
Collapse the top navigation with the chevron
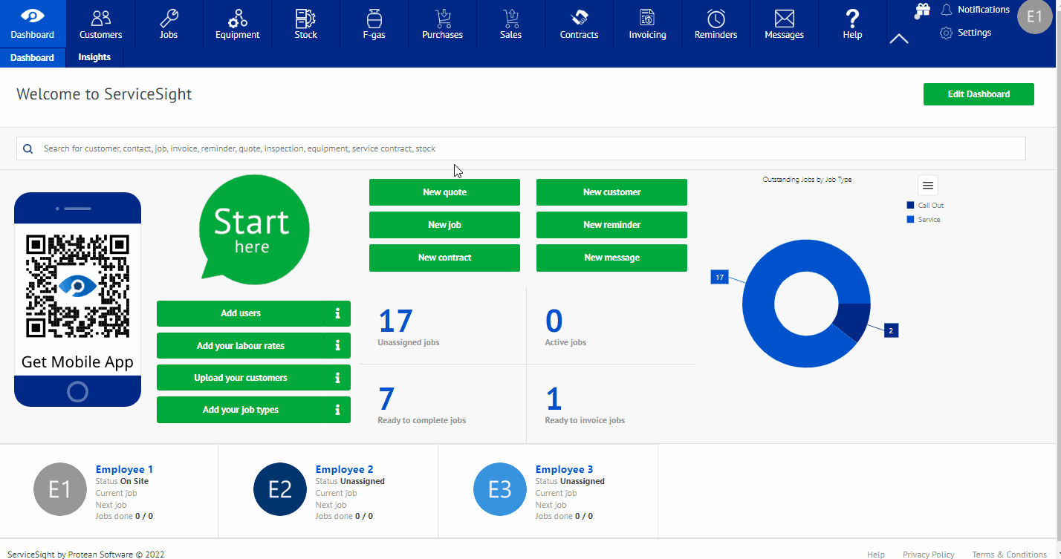tap(899, 39)
